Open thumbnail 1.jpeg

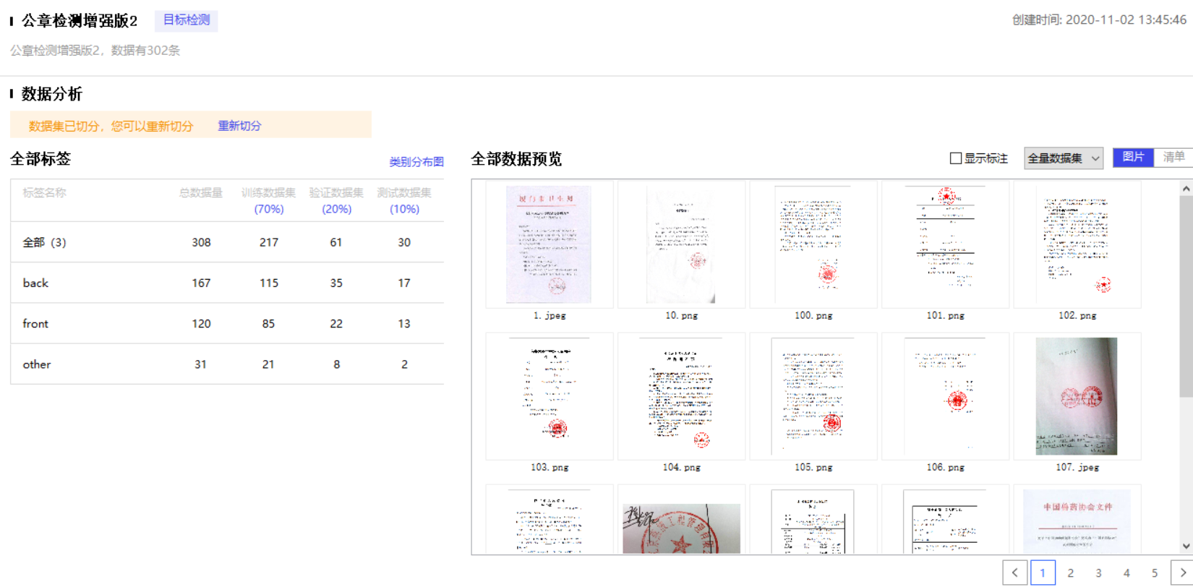click(550, 245)
